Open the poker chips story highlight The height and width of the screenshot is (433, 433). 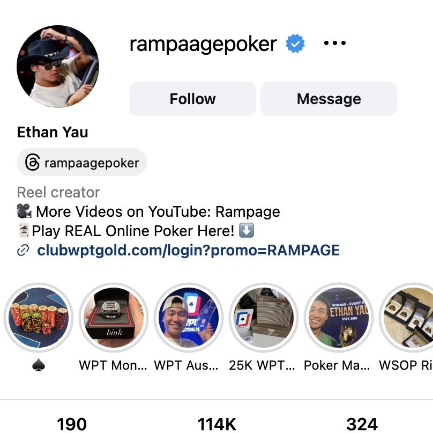(39, 318)
